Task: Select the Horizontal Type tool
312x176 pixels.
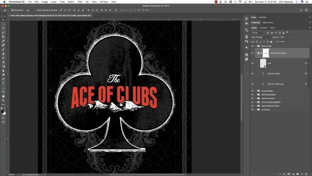Action: click(3, 84)
